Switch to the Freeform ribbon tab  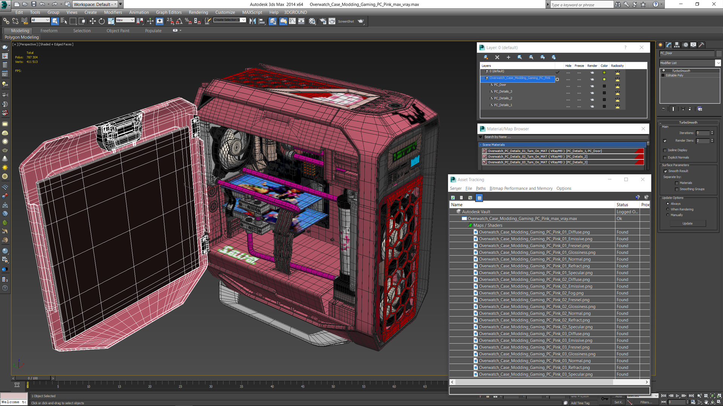[x=49, y=31]
